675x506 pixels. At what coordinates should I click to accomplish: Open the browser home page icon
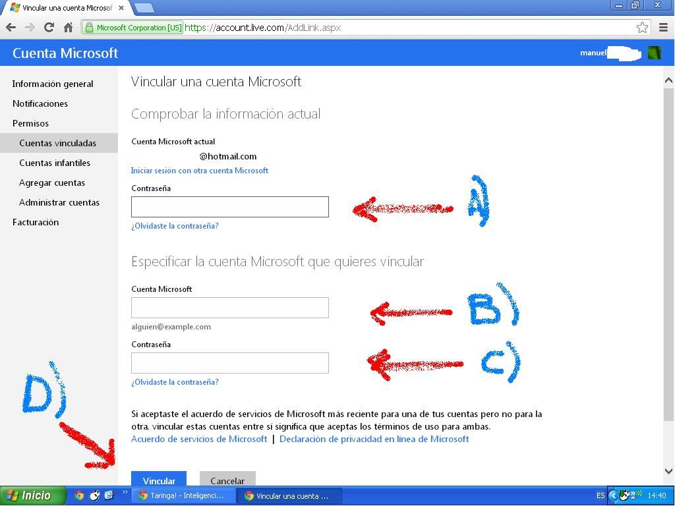click(68, 28)
